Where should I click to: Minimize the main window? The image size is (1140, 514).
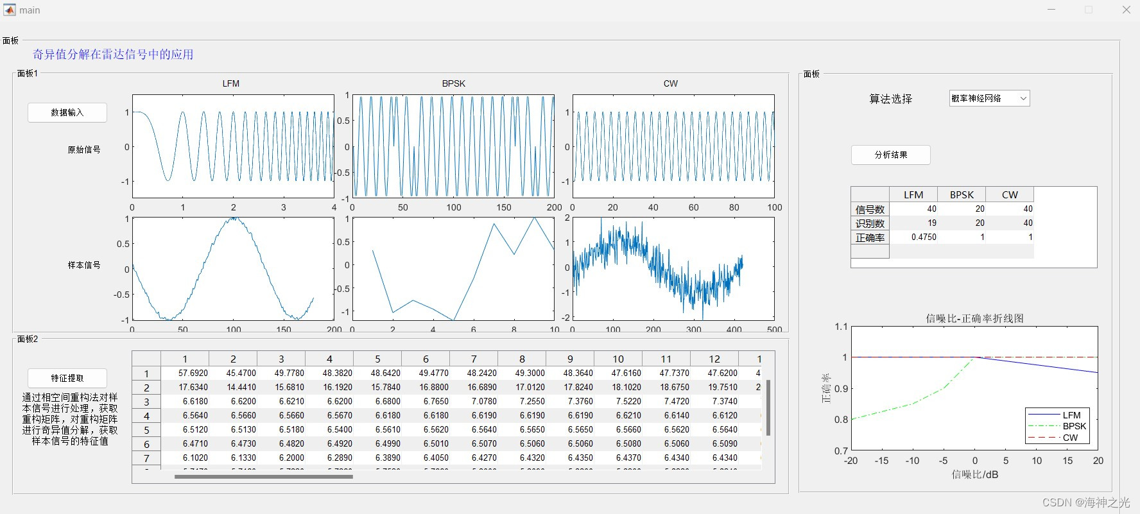click(x=1051, y=10)
